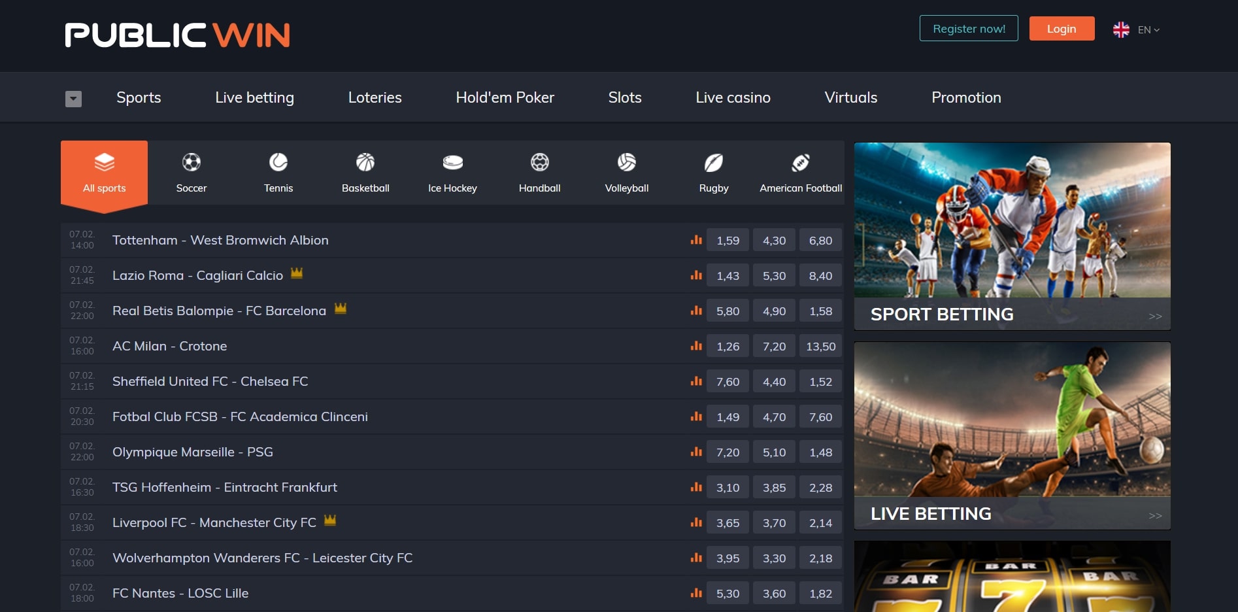This screenshot has height=612, width=1238.
Task: Open AC Milan - Crotone match
Action: (170, 346)
